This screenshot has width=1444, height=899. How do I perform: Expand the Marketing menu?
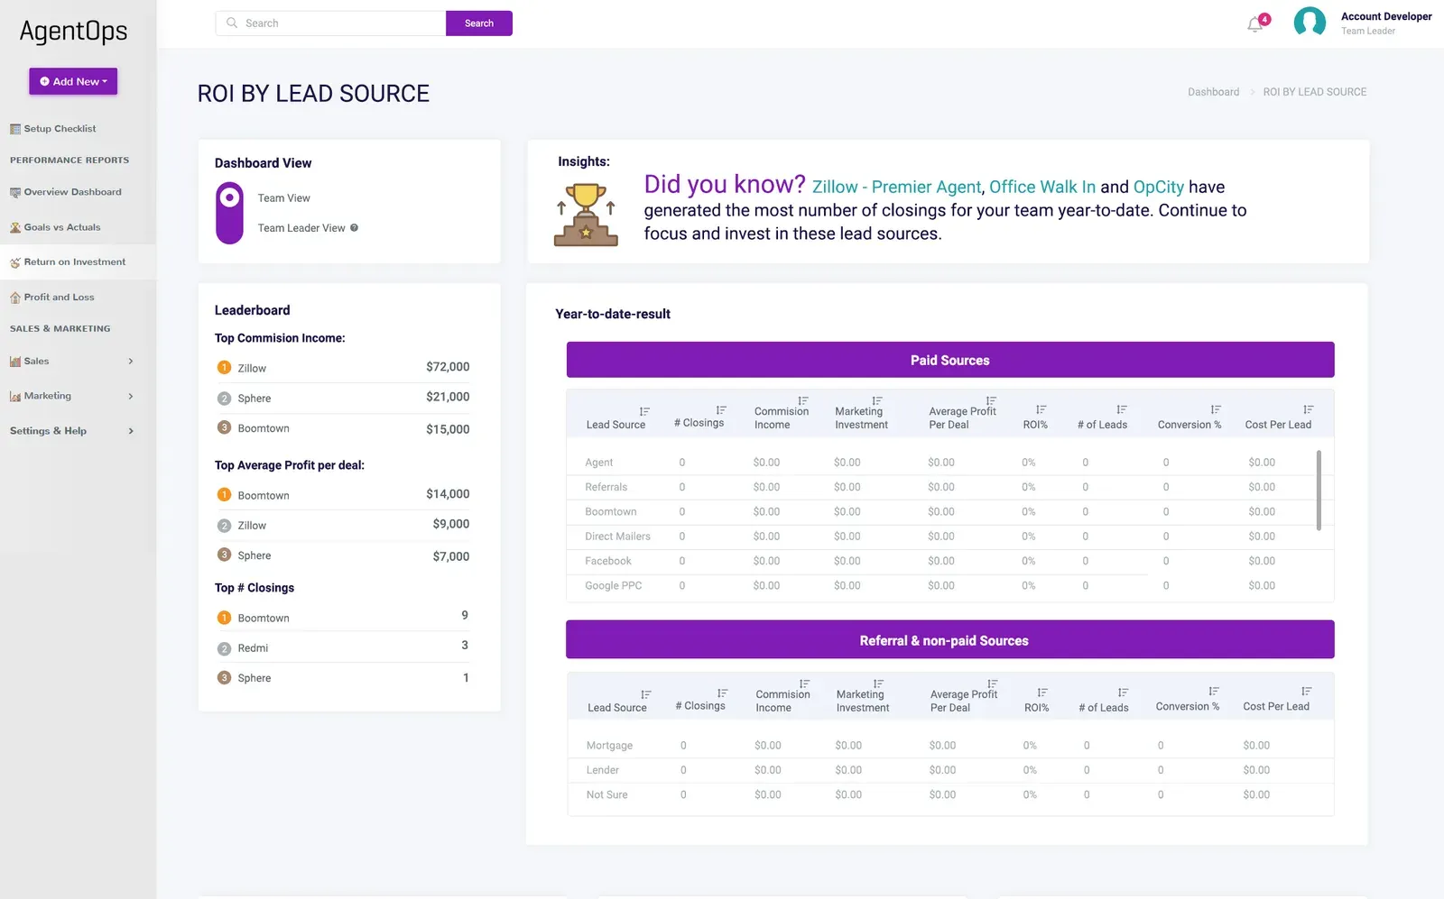click(x=72, y=396)
